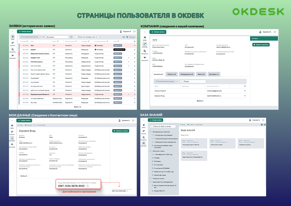The height and width of the screenshot is (206, 291).
Task: Click logout icon beside Боровик В. on Заявки page
Action: pyautogui.click(x=134, y=32)
